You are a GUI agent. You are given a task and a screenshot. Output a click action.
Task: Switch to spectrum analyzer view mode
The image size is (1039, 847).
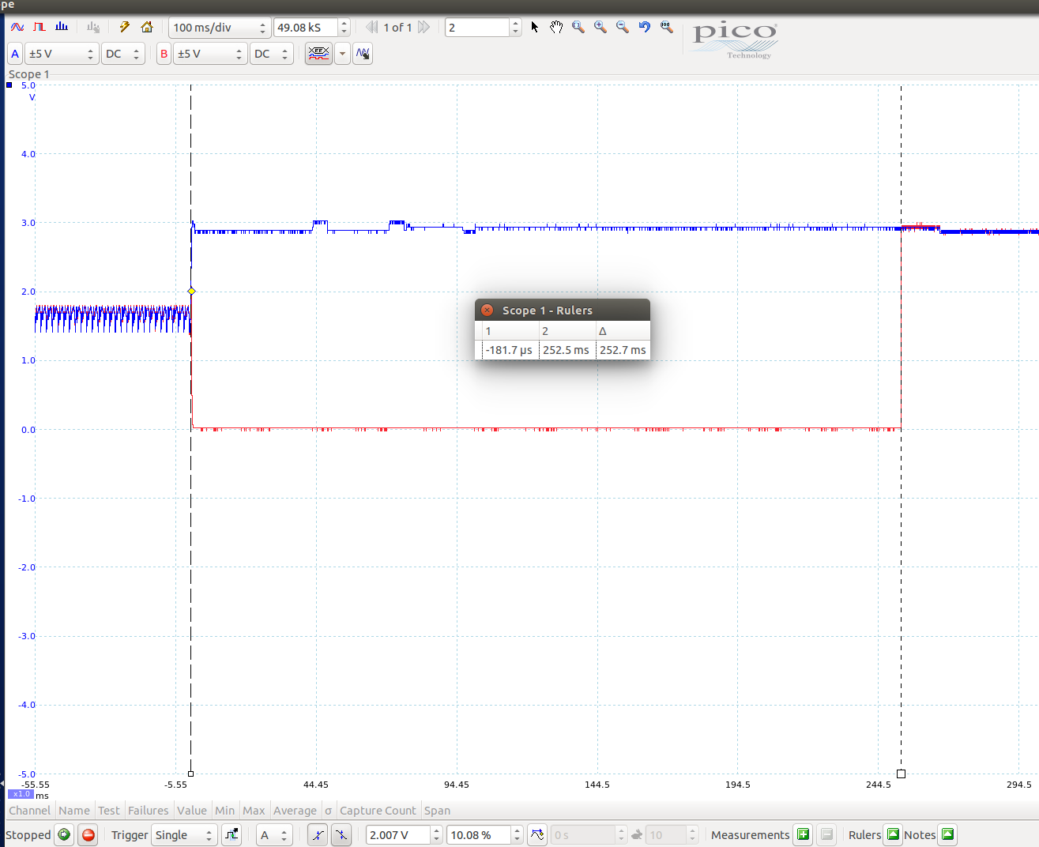pyautogui.click(x=62, y=26)
